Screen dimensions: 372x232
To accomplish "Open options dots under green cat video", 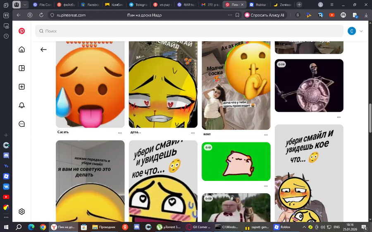I will 266,186.
